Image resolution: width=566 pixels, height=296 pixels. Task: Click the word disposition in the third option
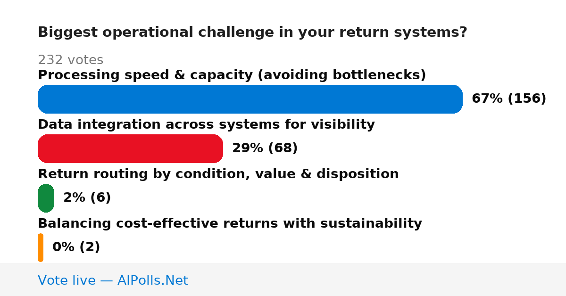click(358, 174)
